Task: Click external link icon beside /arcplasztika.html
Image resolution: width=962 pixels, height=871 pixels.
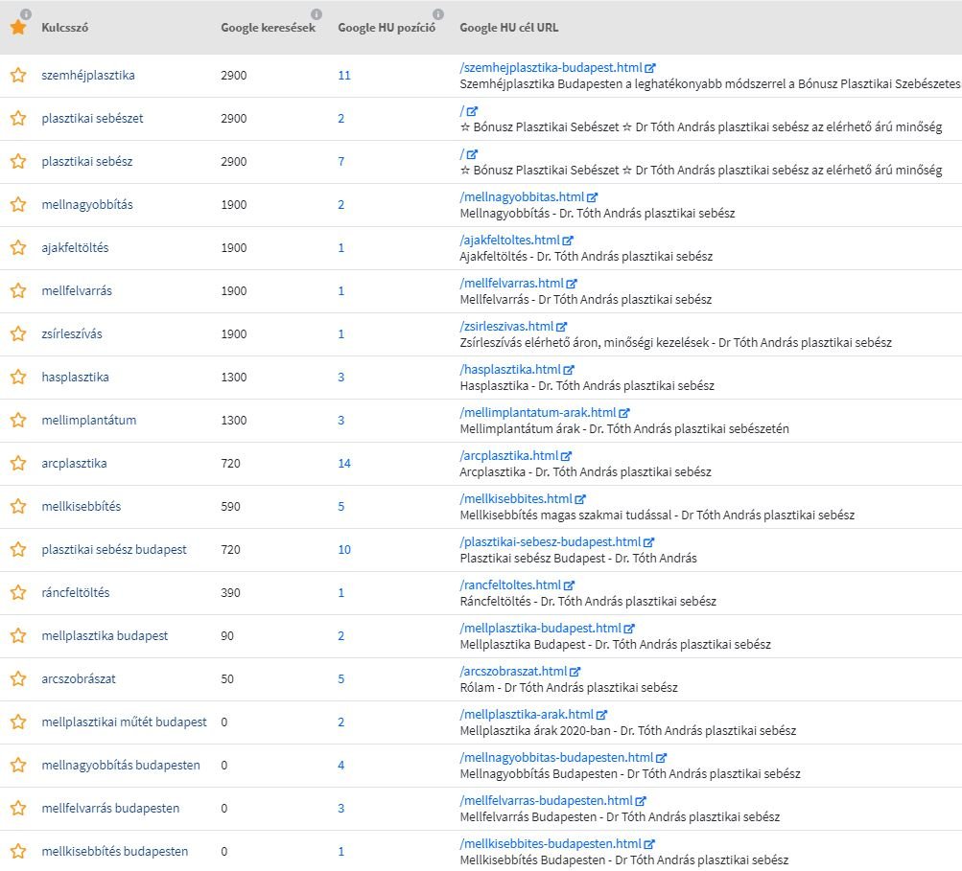Action: (x=566, y=456)
